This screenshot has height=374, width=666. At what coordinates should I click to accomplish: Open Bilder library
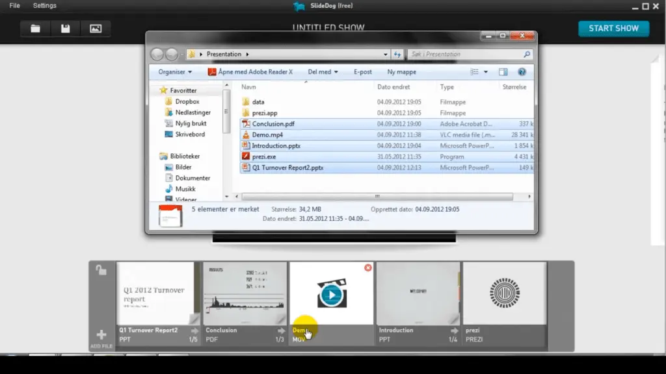(x=183, y=167)
